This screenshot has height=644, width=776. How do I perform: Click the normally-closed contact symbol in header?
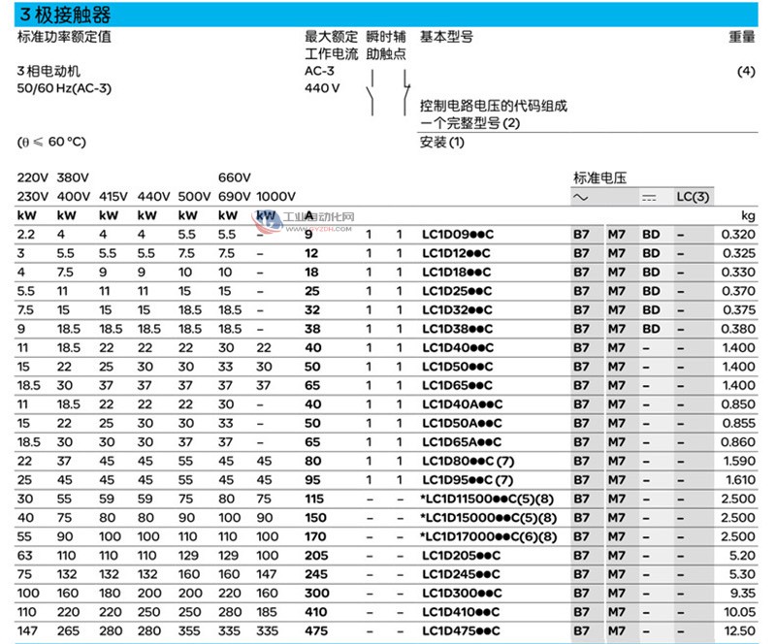point(405,92)
